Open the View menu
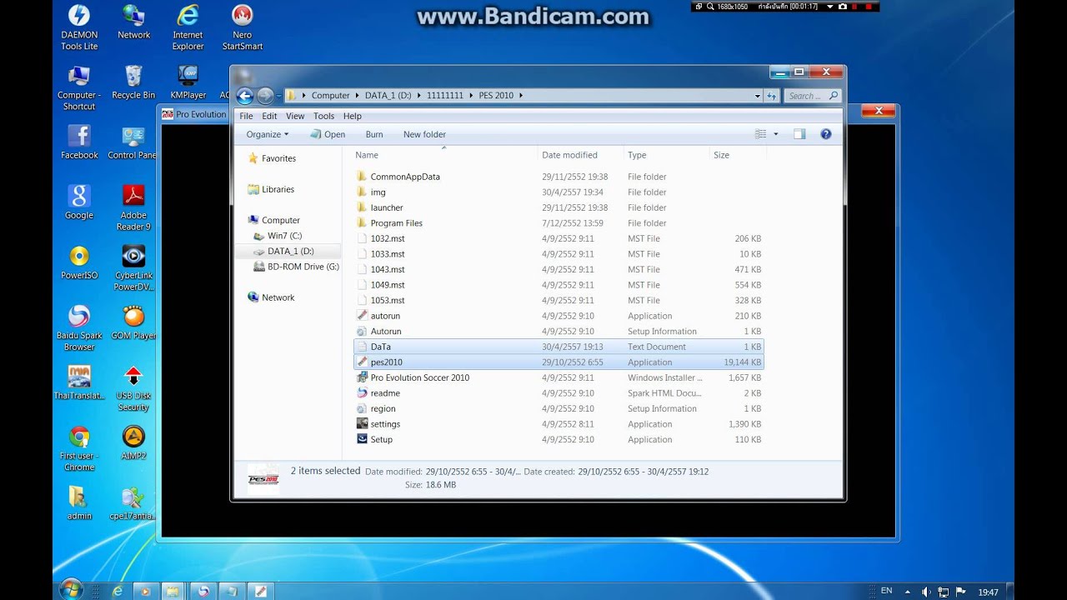Image resolution: width=1067 pixels, height=600 pixels. 295,116
